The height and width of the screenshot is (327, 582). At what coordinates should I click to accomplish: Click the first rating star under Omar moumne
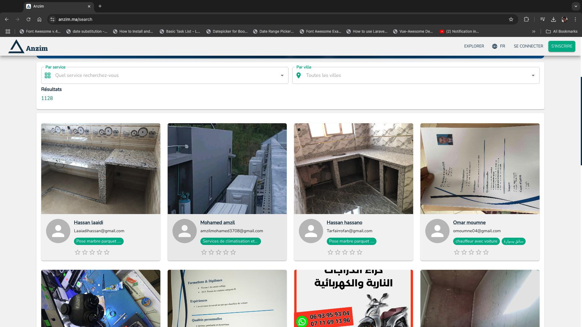pos(457,252)
